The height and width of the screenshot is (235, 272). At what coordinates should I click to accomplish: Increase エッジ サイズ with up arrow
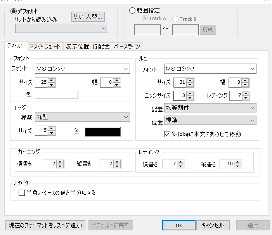coord(52,128)
